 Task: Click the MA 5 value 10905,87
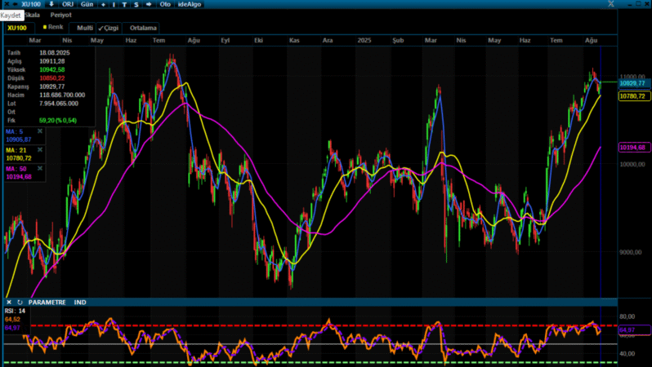pos(19,139)
